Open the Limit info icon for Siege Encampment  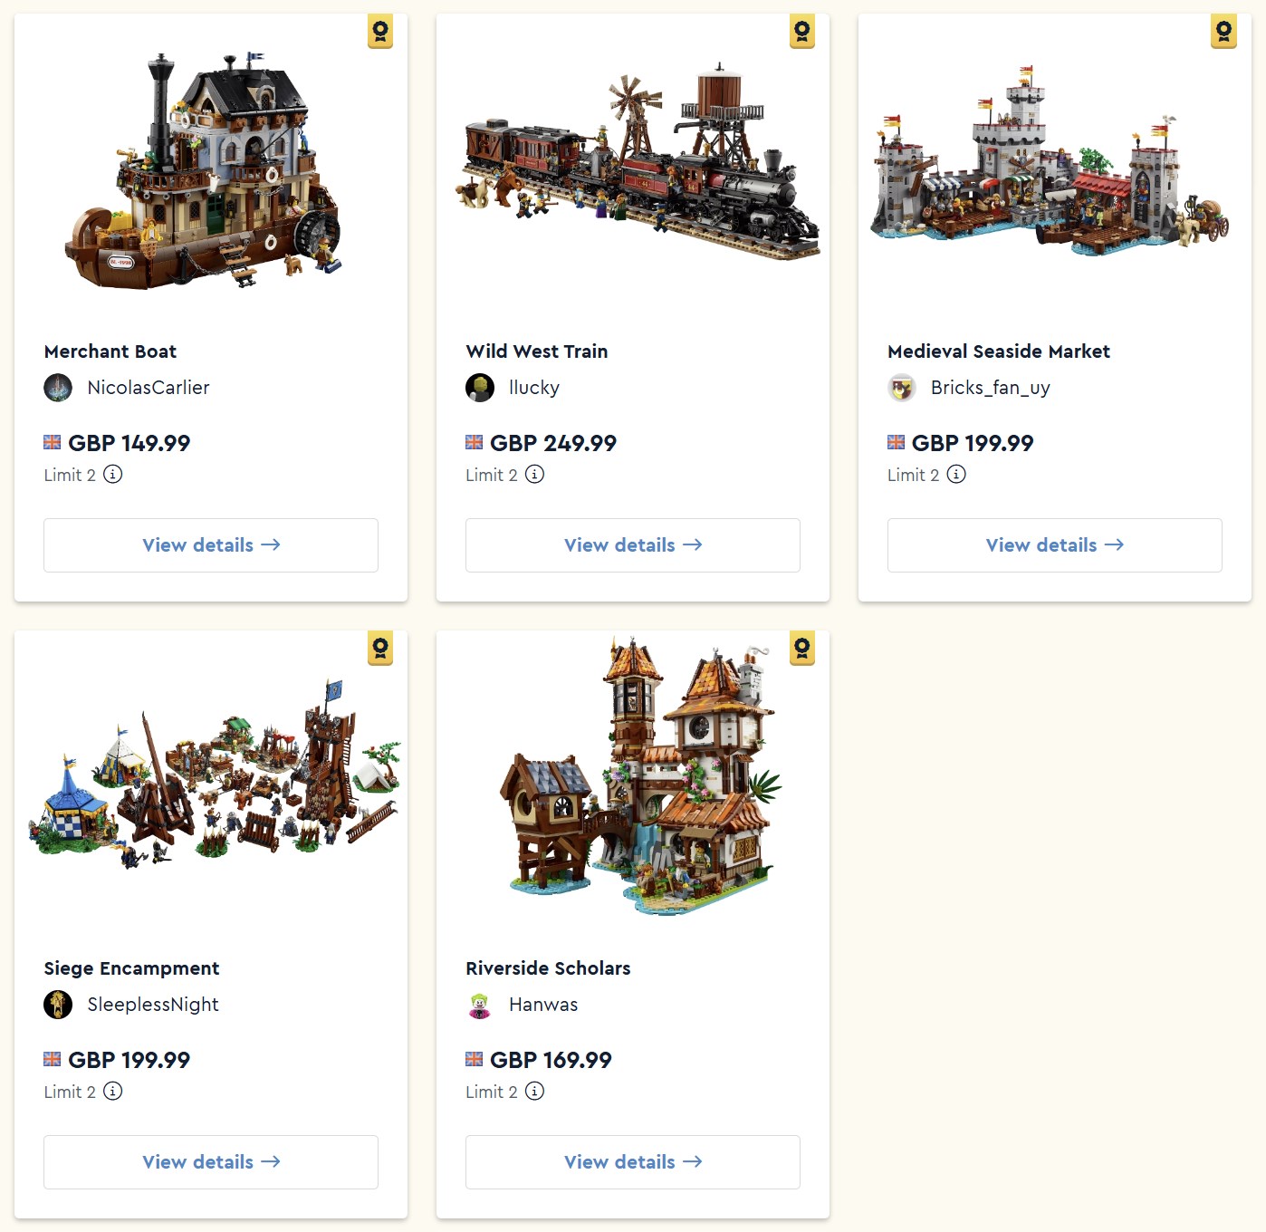(112, 1091)
